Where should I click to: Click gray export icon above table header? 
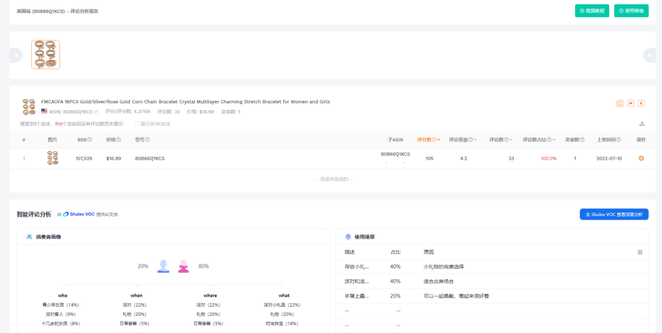tap(642, 124)
